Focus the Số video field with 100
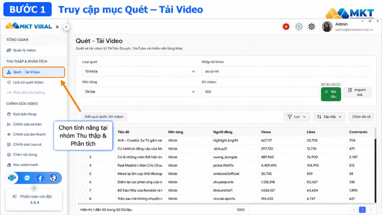382x215 pixels. [260, 92]
